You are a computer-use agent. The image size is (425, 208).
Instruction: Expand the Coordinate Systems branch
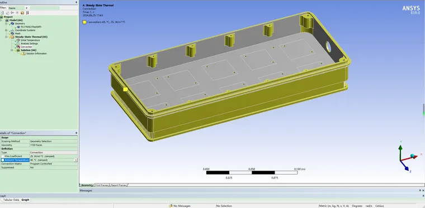pos(6,30)
